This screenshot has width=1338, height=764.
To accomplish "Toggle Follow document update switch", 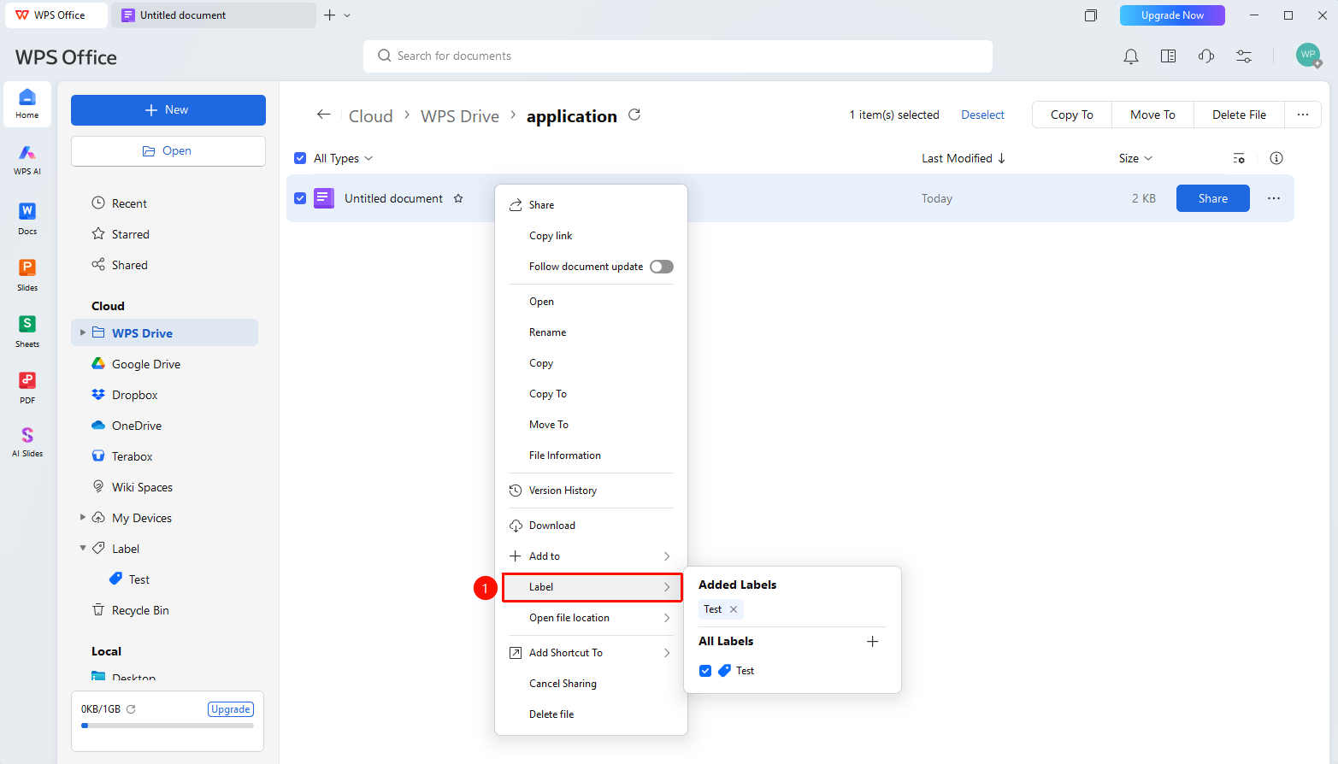I will [x=662, y=267].
